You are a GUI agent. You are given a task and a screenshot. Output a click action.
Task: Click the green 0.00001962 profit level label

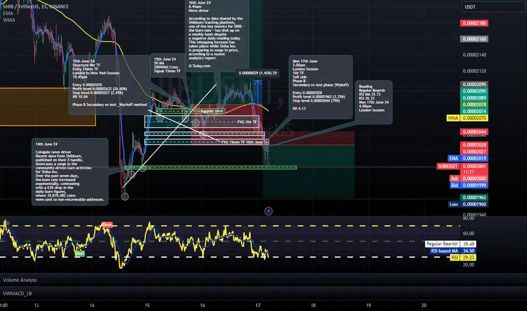[x=474, y=197]
